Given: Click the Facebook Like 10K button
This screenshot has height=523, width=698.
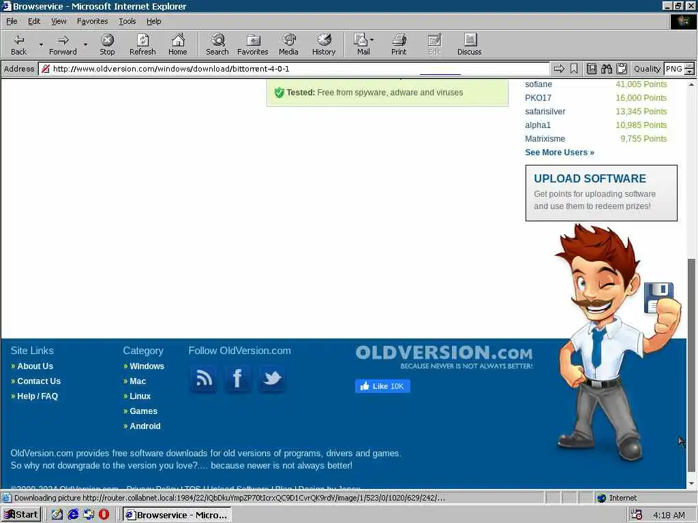Looking at the screenshot, I should [382, 386].
